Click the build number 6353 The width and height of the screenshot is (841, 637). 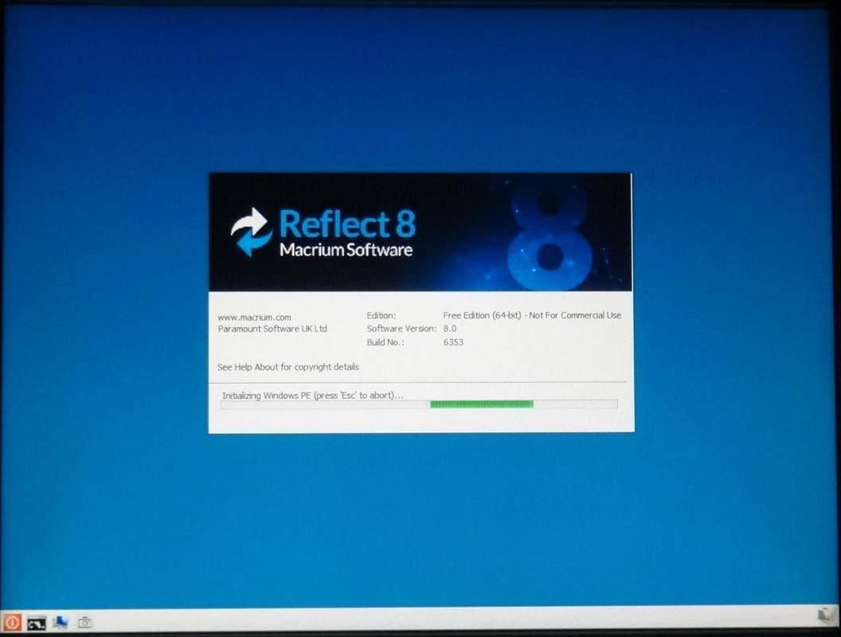click(x=453, y=342)
